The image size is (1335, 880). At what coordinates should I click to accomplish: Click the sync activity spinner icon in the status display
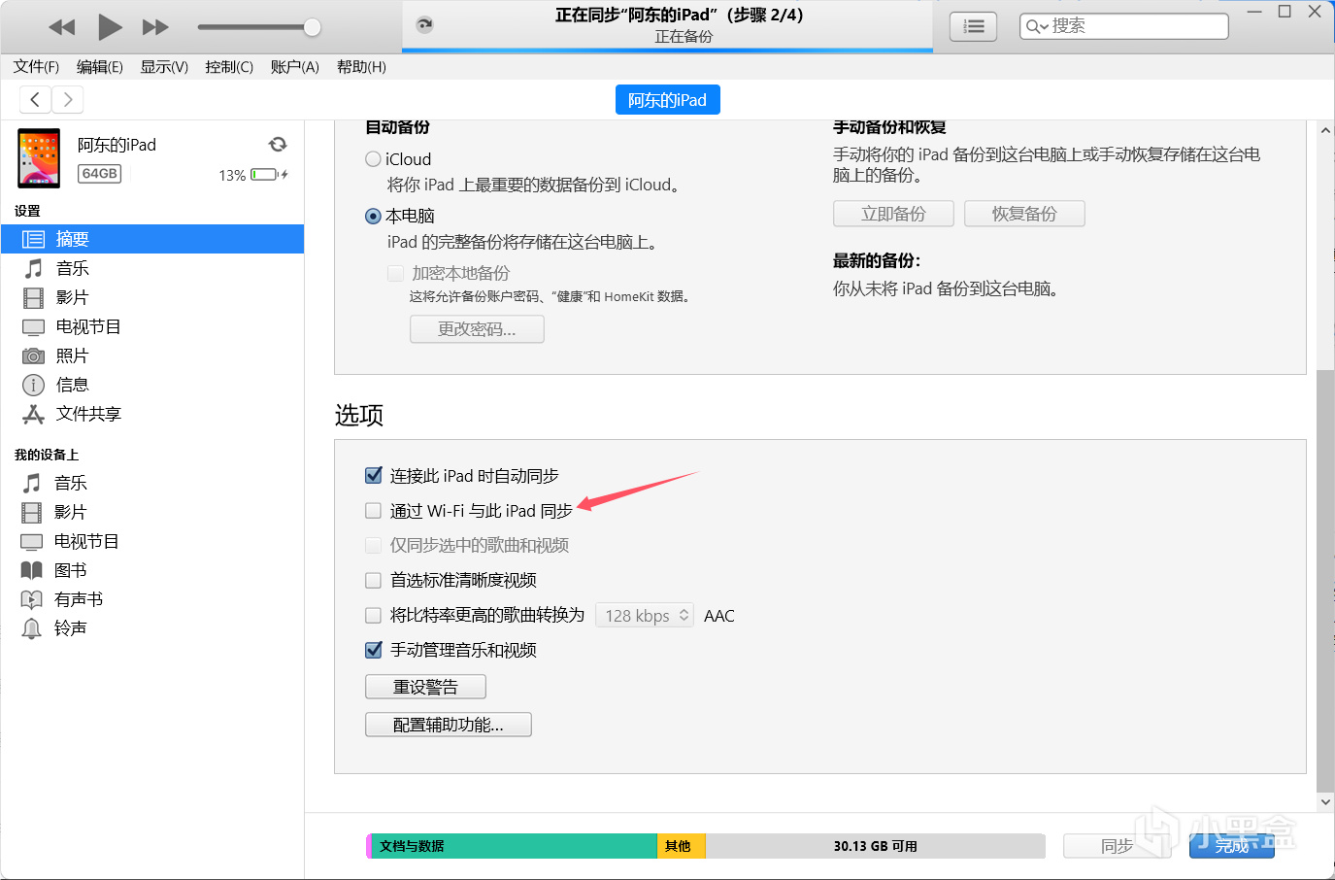(x=424, y=25)
